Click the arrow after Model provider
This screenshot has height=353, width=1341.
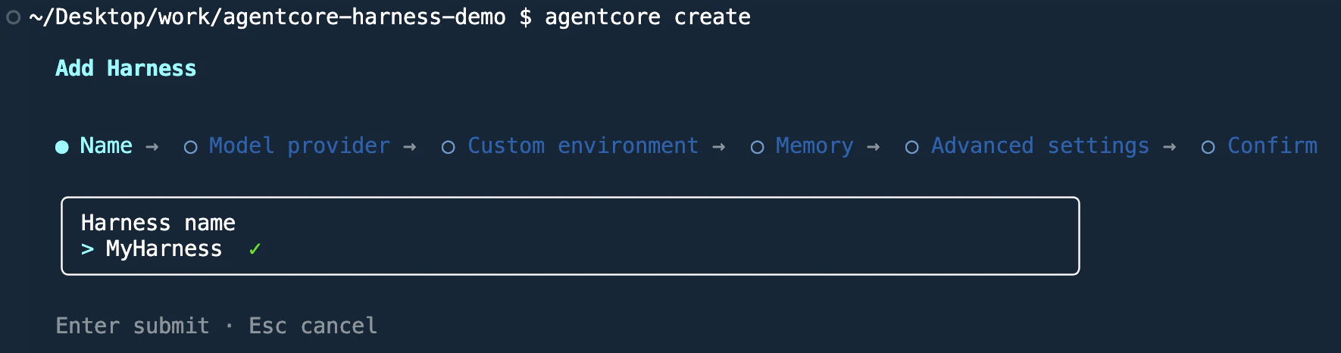(x=410, y=147)
